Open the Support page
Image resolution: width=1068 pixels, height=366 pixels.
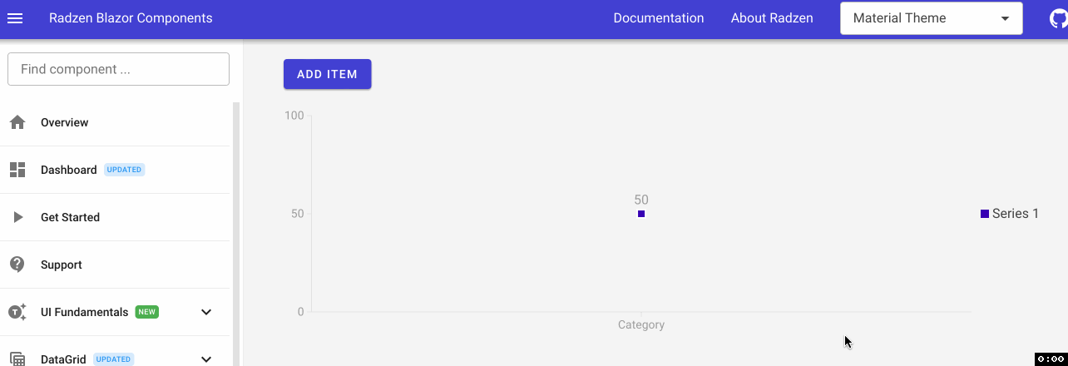click(115, 265)
